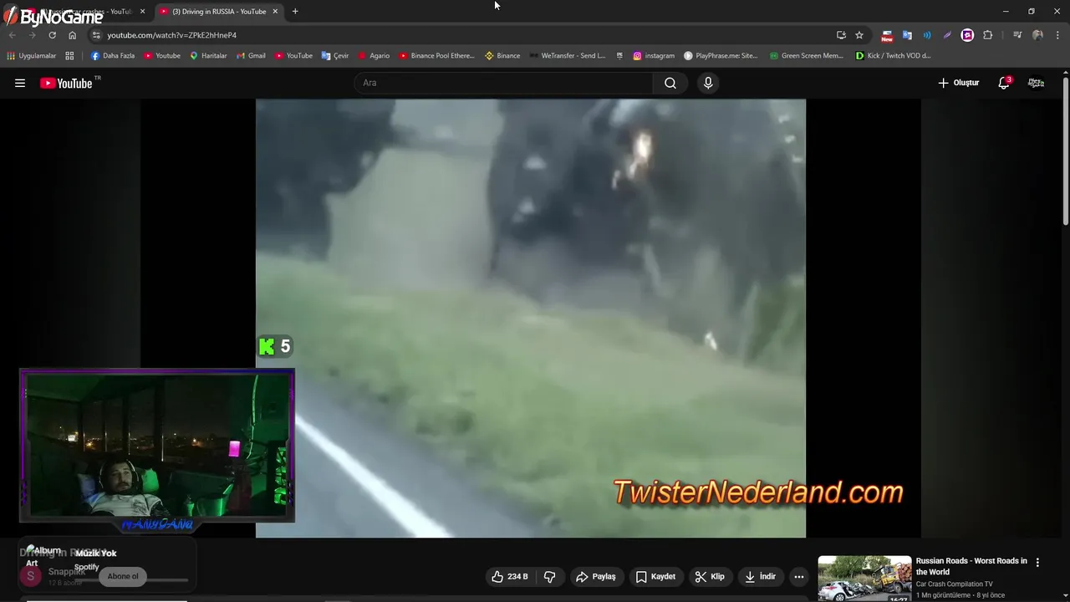Image resolution: width=1070 pixels, height=602 pixels.
Task: Share the video with Paylaş
Action: tap(596, 577)
